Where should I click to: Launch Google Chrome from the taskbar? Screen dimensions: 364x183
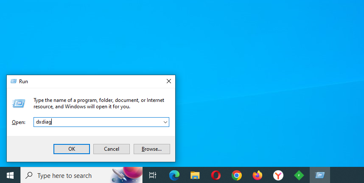(x=237, y=175)
